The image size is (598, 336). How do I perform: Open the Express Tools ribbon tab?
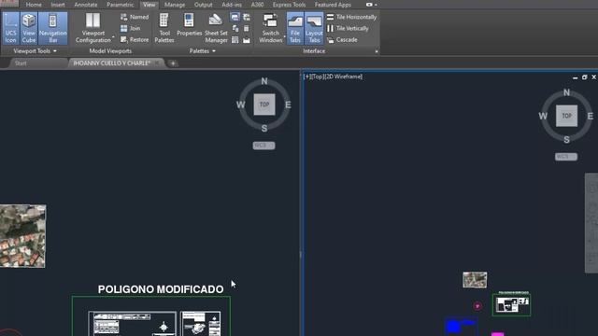(289, 5)
